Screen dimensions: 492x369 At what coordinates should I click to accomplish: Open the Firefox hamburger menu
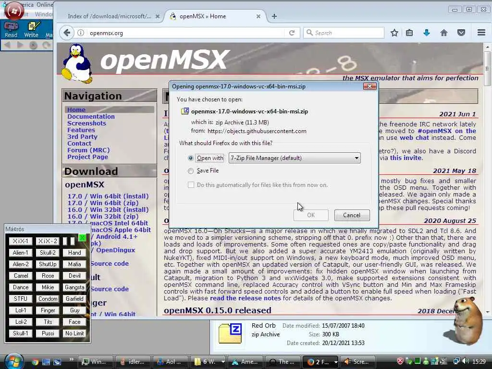[x=481, y=33]
